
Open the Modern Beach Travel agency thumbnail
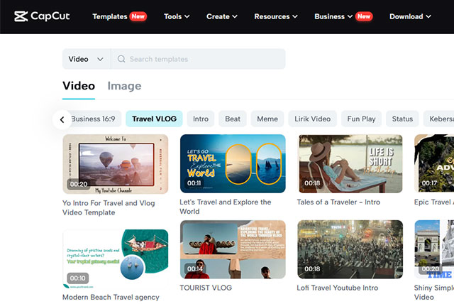pyautogui.click(x=115, y=259)
